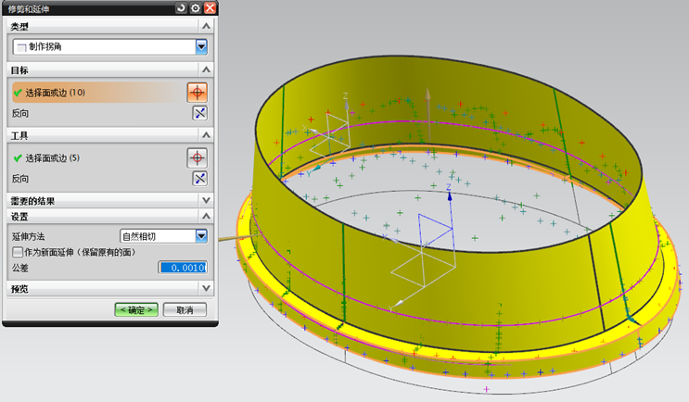Select the 选择面或边 (5) tool row
689x402 pixels.
point(93,157)
